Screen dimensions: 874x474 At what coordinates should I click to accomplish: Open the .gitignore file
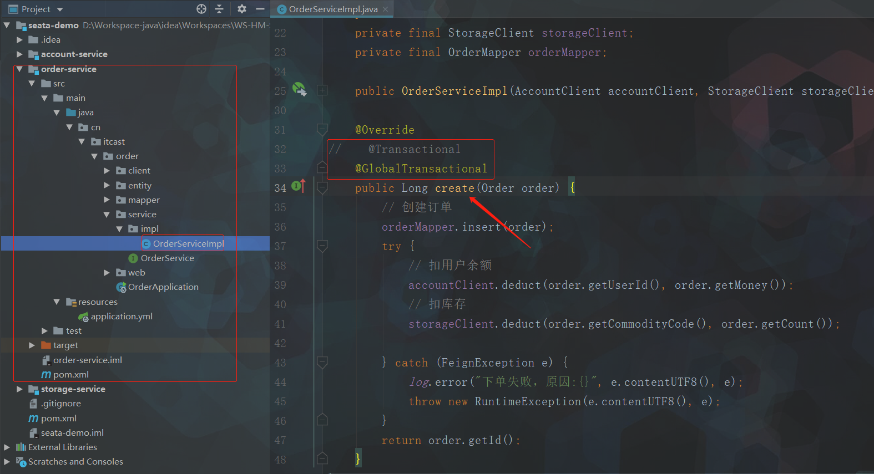pos(61,404)
